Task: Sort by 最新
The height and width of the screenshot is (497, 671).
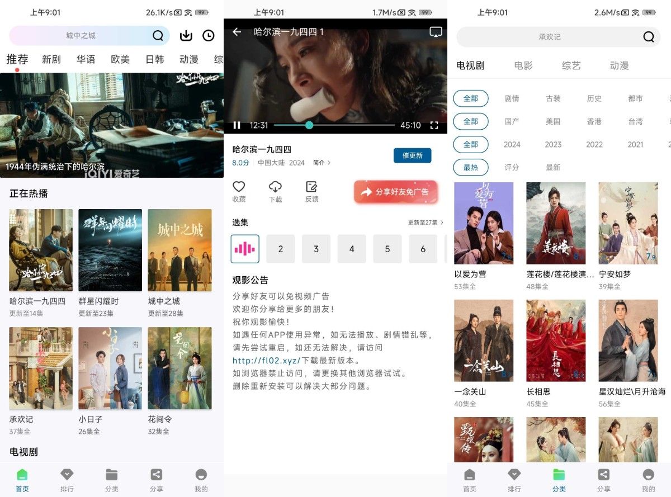Action: (553, 167)
